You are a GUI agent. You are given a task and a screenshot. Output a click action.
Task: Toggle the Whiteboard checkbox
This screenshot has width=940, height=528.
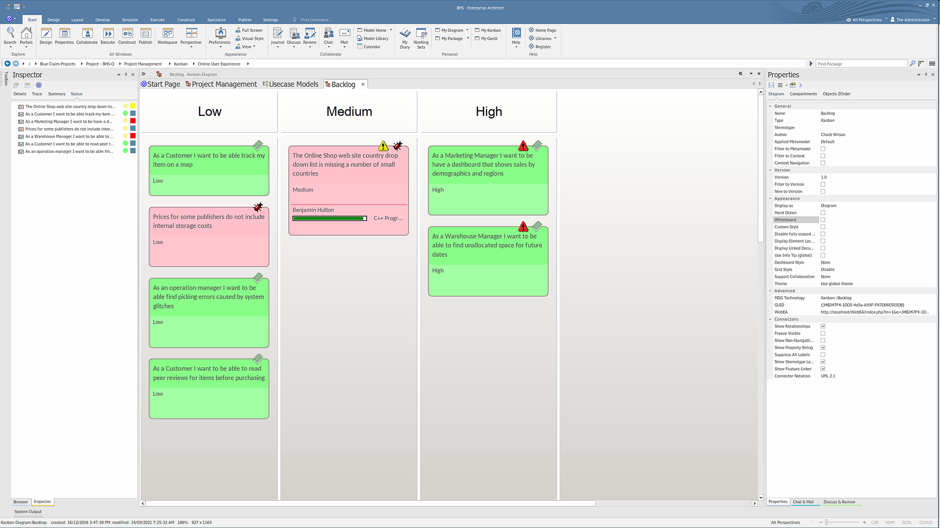(823, 220)
